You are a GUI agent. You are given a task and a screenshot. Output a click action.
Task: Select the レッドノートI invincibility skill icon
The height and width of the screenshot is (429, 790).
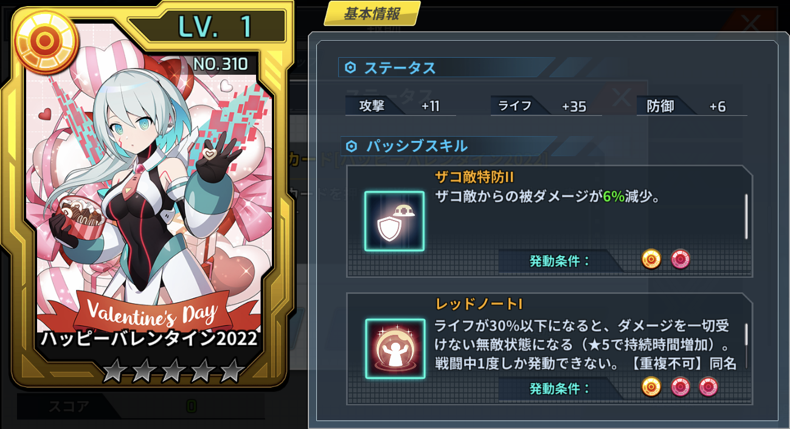(x=395, y=349)
